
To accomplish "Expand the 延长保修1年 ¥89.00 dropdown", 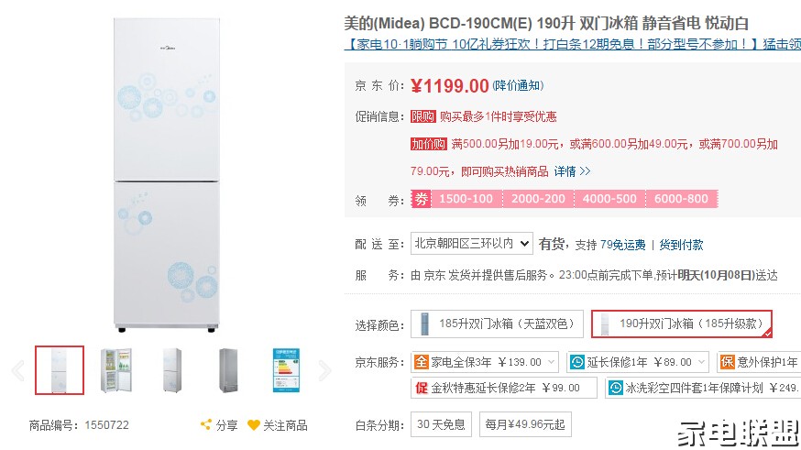I will pyautogui.click(x=701, y=362).
